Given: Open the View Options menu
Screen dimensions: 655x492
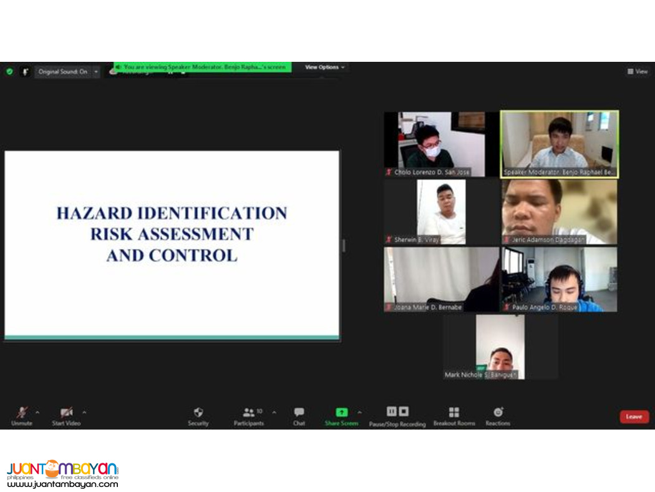Looking at the screenshot, I should [x=324, y=67].
